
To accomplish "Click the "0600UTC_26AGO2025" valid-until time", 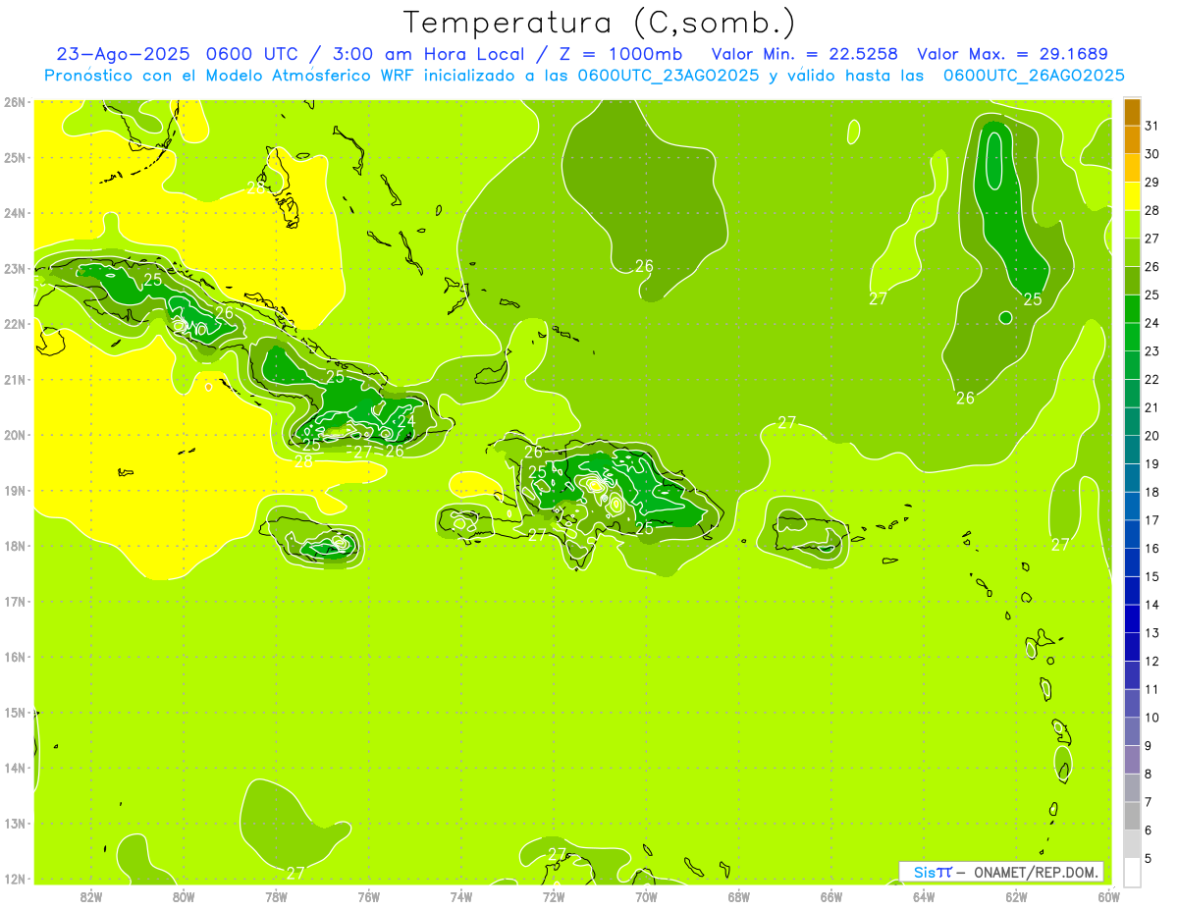I will pos(1034,76).
